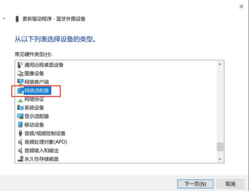The image size is (249, 191).
Task: Click the scrollbar down arrow
Action: coord(220,159)
